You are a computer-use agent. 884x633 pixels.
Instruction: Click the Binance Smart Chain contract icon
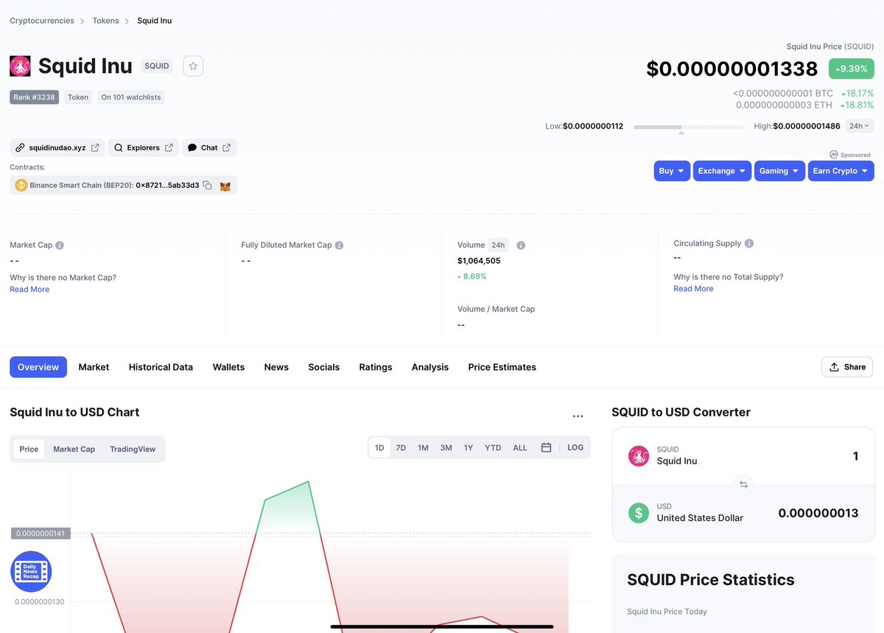point(21,186)
